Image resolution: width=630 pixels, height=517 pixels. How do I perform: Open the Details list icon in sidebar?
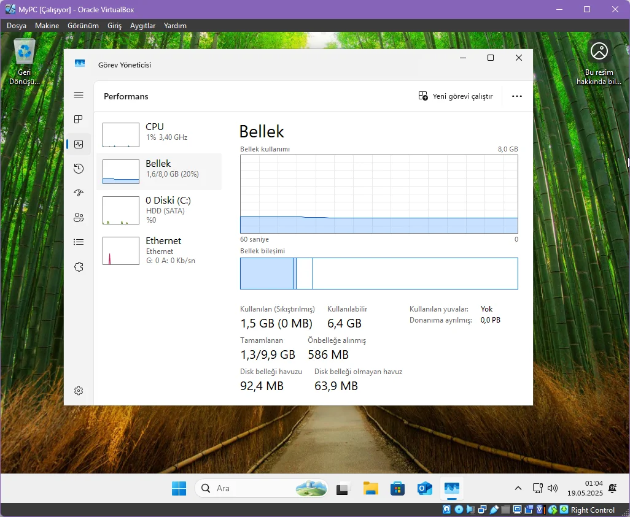tap(79, 242)
